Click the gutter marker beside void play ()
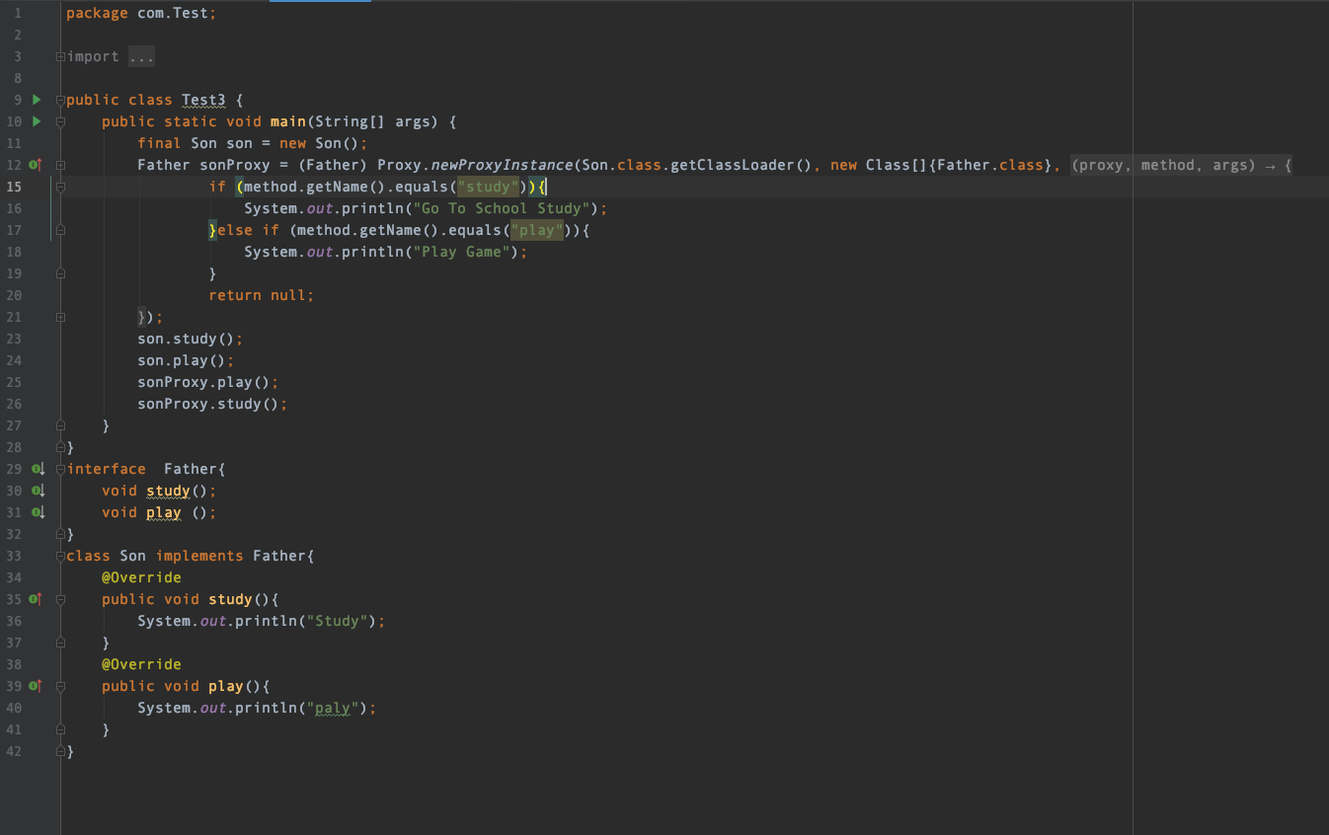The image size is (1329, 835). (38, 512)
